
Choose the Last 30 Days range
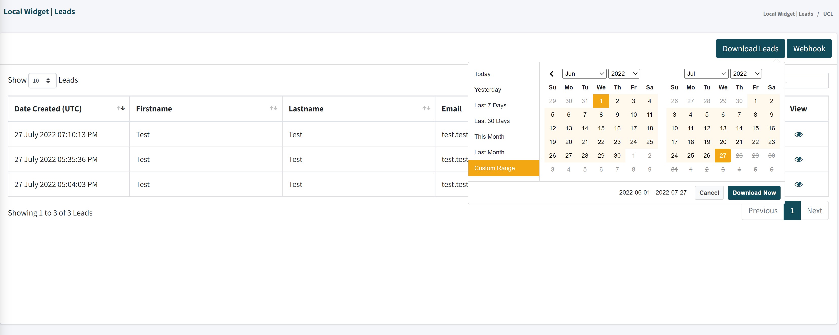coord(504,121)
